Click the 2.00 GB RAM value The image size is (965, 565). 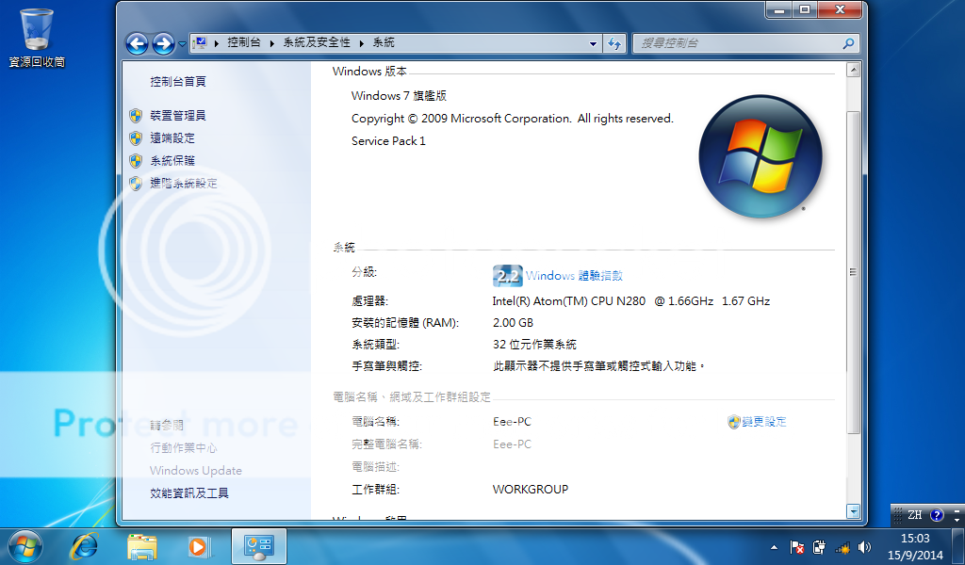point(513,323)
